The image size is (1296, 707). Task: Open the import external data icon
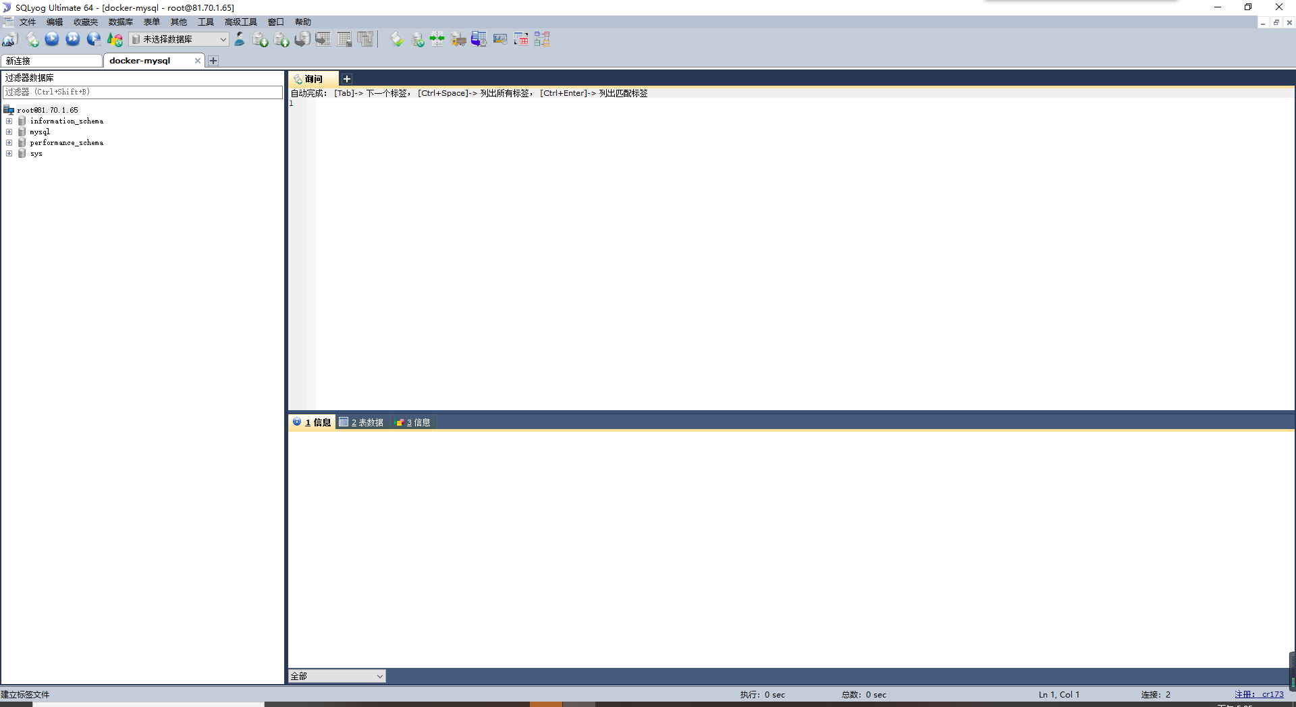(458, 39)
